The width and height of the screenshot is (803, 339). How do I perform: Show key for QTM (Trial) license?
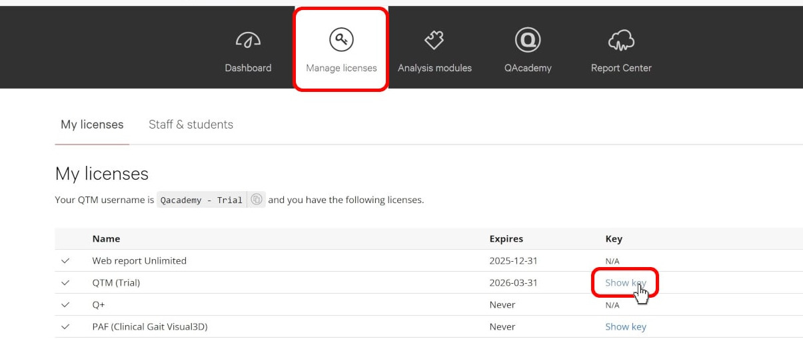tap(625, 283)
